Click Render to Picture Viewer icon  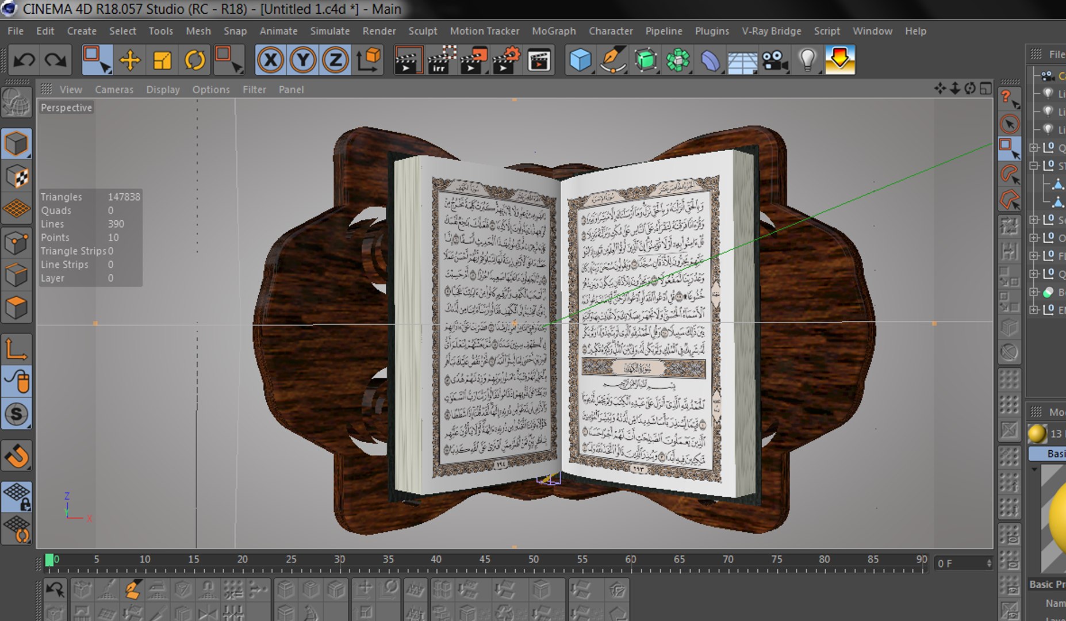[474, 60]
